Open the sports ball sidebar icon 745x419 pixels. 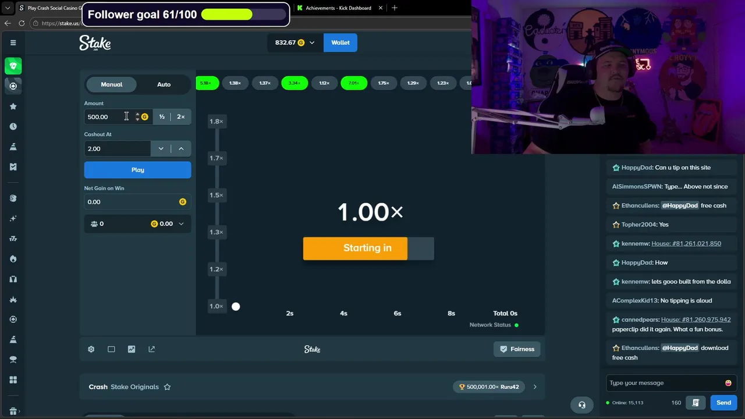pos(13,86)
